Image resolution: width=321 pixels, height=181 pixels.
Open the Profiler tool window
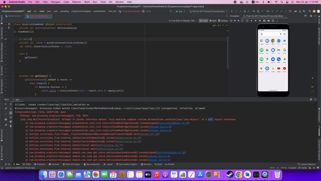[x=170, y=164]
